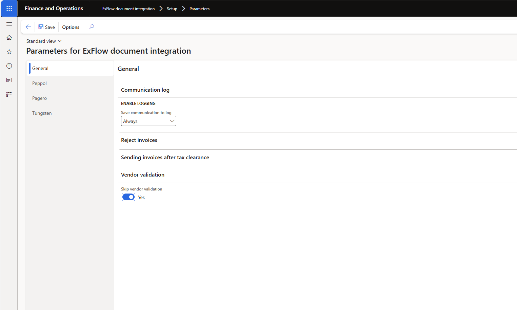Open Save communication to log dropdown
Image resolution: width=517 pixels, height=310 pixels.
point(148,121)
